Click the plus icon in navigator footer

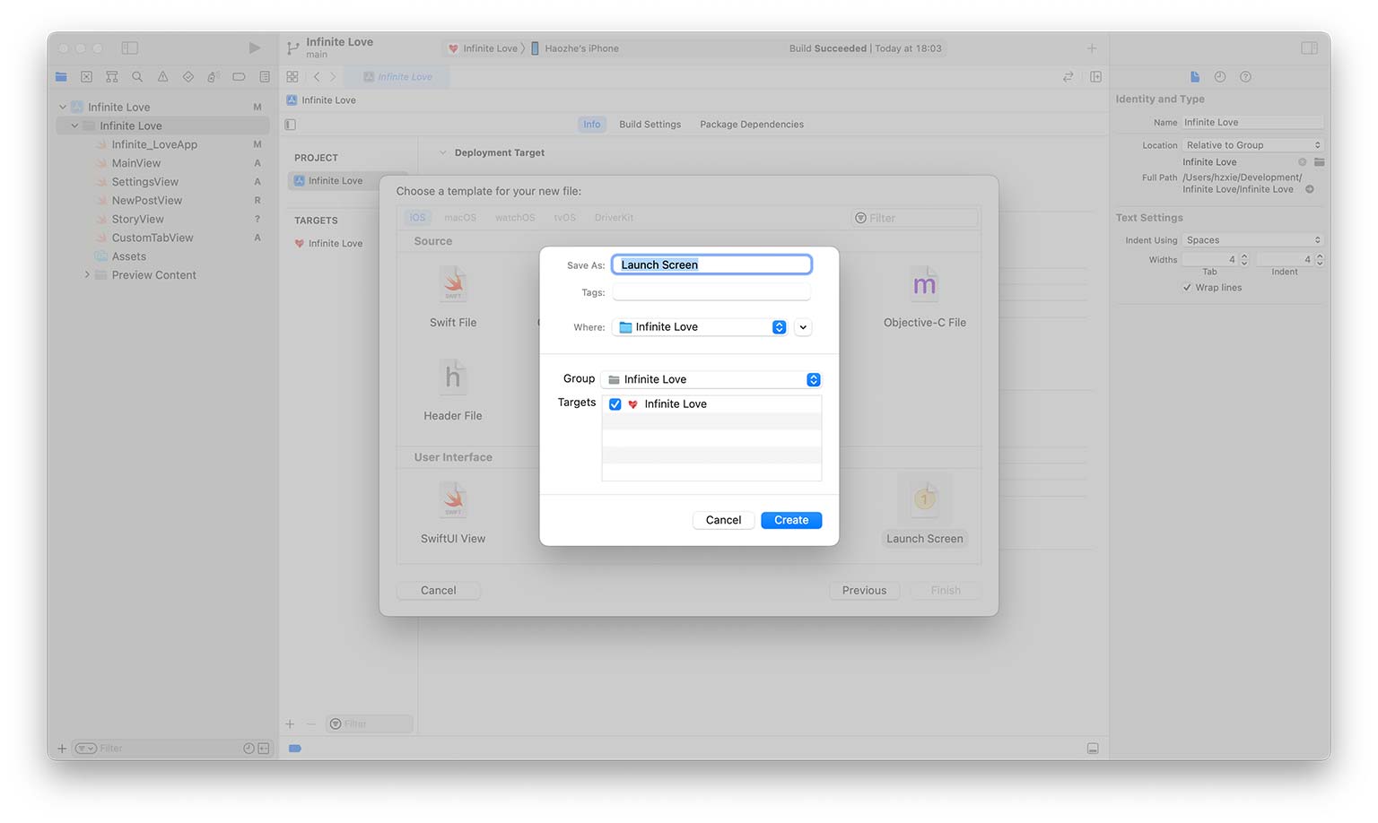tap(62, 749)
